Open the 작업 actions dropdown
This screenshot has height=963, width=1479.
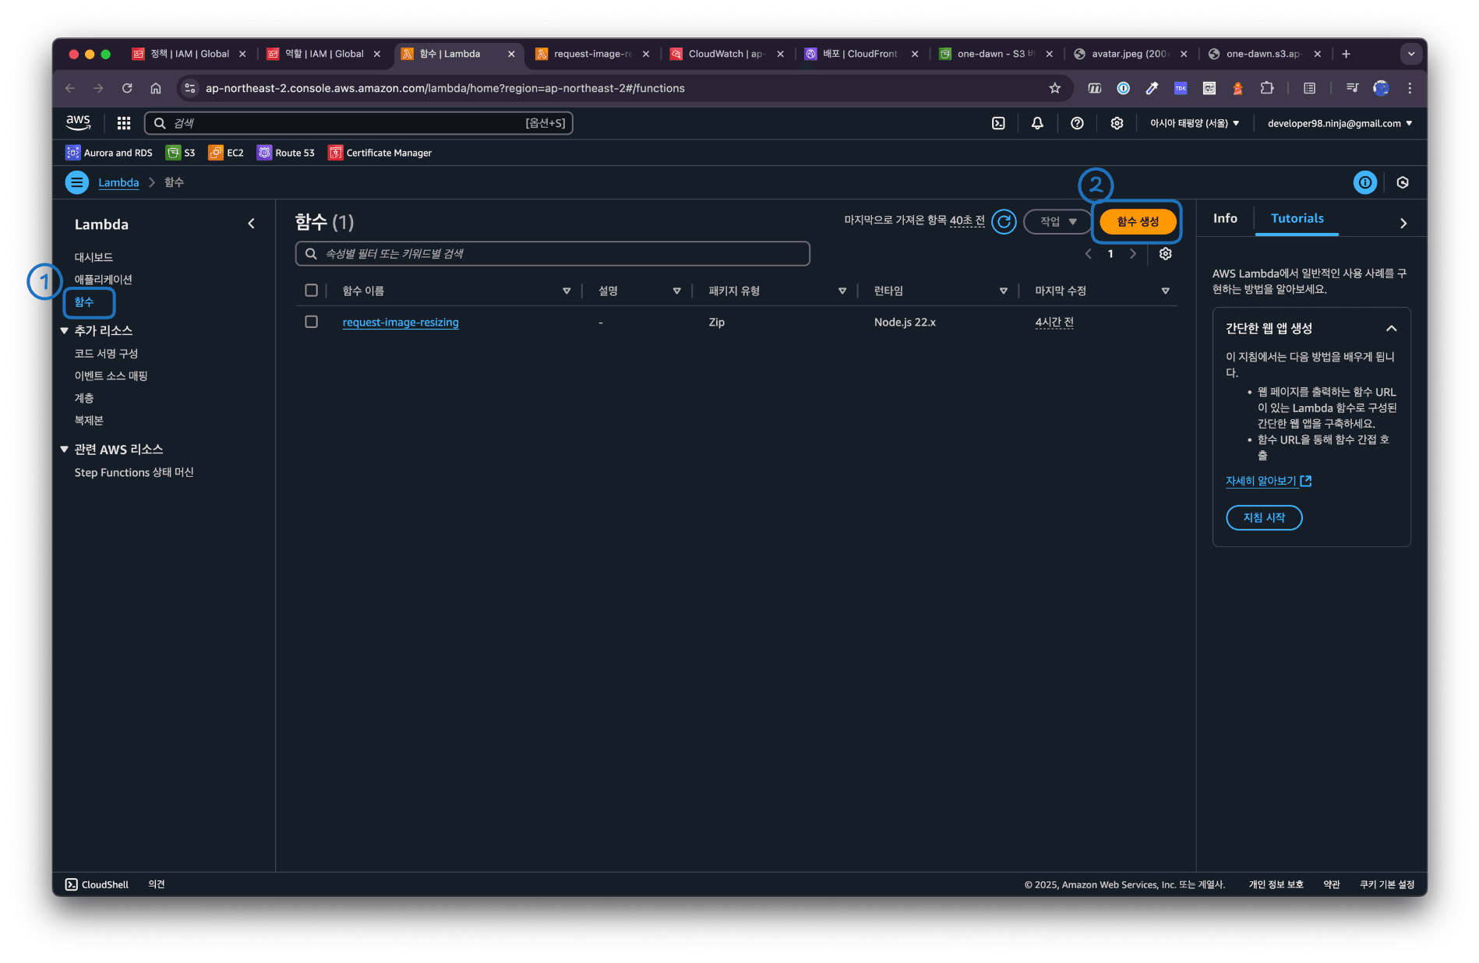pyautogui.click(x=1057, y=222)
